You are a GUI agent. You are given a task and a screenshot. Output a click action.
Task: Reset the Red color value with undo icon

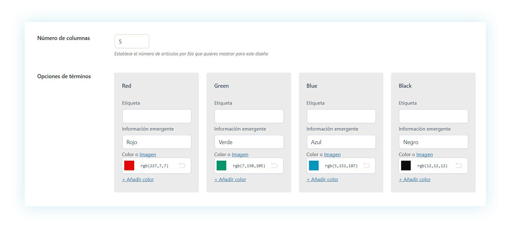click(x=182, y=166)
